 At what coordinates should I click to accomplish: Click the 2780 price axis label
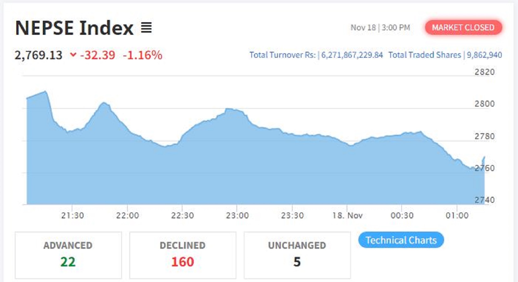point(485,136)
